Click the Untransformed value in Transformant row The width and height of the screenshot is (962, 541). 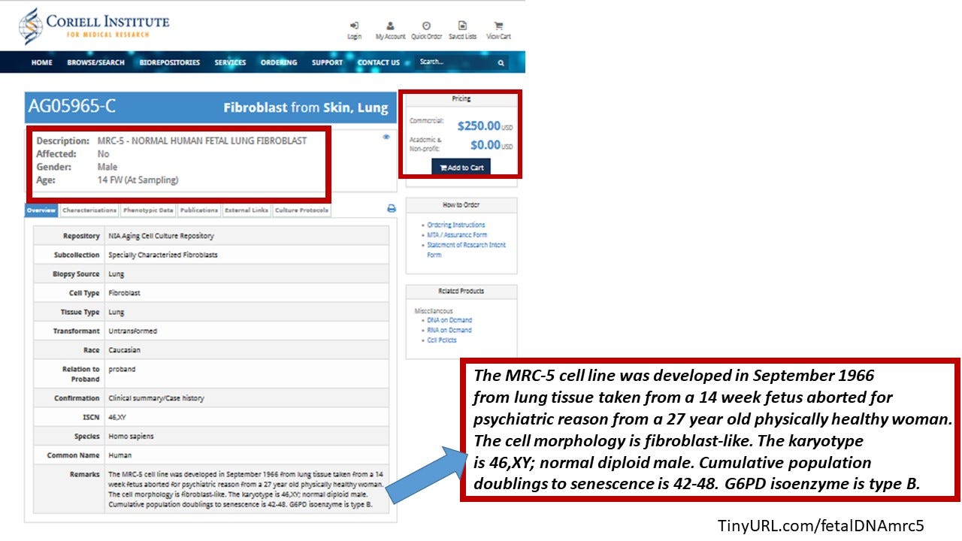pos(133,331)
